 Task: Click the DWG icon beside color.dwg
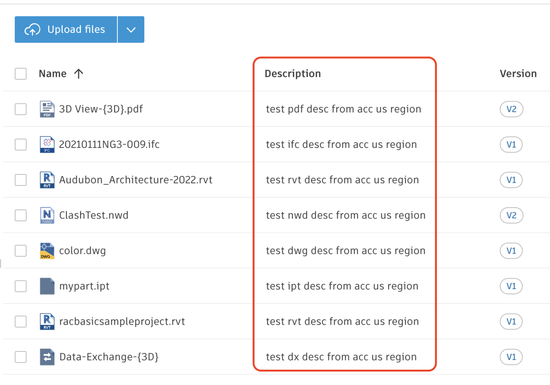[x=47, y=251]
